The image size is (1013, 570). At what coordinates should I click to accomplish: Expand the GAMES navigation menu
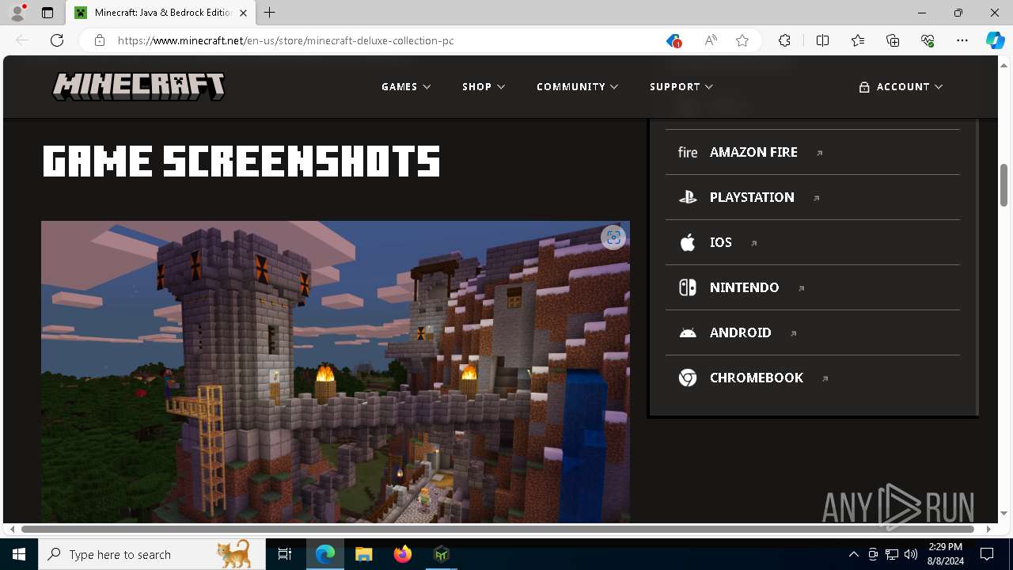406,86
